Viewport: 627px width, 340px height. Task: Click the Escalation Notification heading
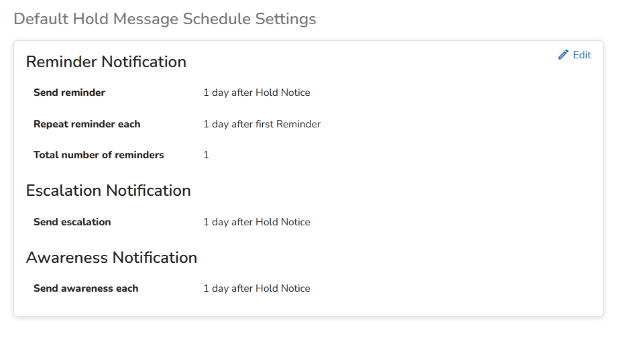(x=108, y=190)
